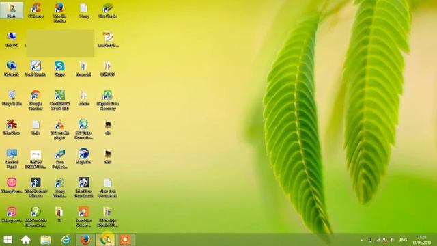Launch Internet Explorer from the taskbar
This screenshot has height=246, width=437.
[66, 240]
